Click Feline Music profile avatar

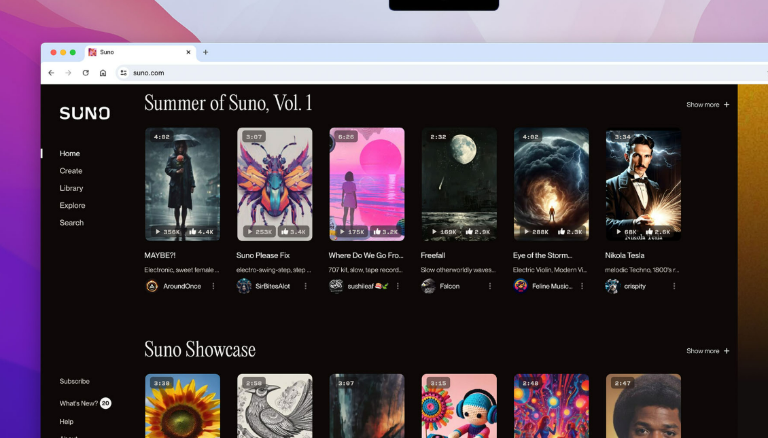point(520,287)
